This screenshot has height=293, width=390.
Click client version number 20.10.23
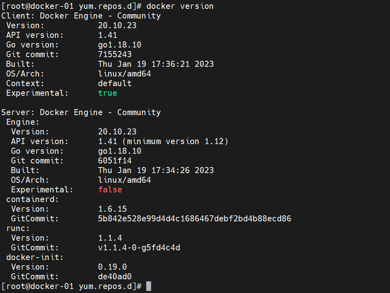[117, 25]
